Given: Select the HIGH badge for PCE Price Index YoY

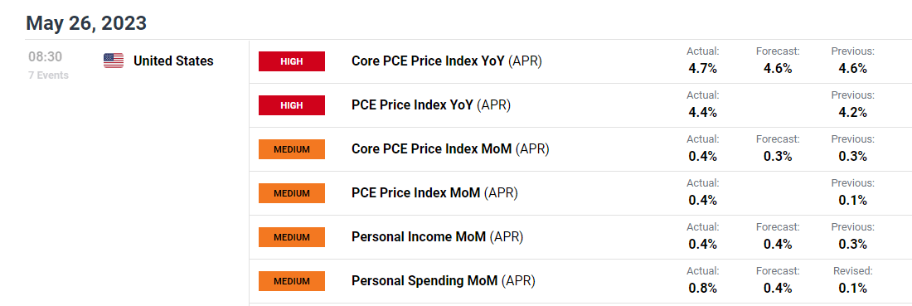Looking at the screenshot, I should [291, 105].
